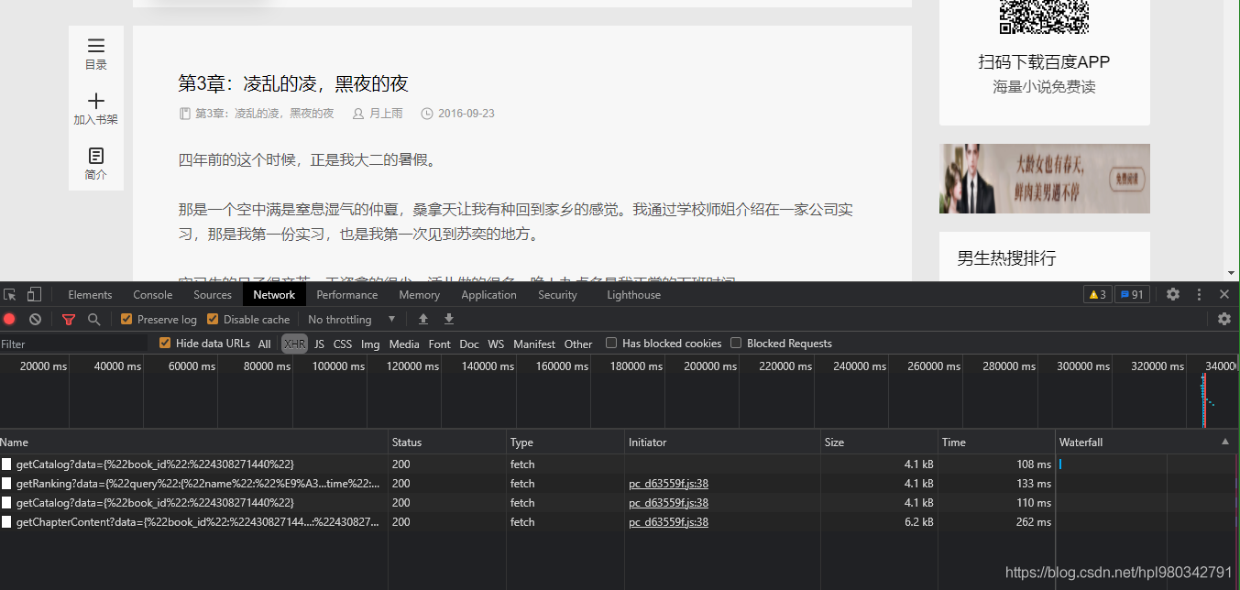The width and height of the screenshot is (1240, 590).
Task: Click the network Filter text field
Action: (x=73, y=344)
